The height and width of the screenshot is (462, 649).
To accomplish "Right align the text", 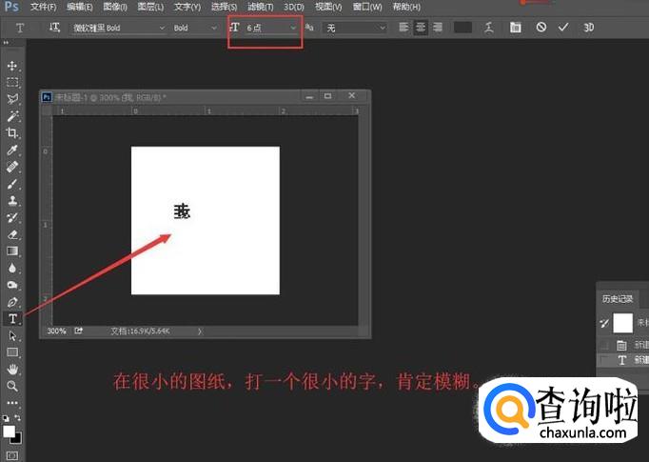I will (x=438, y=28).
